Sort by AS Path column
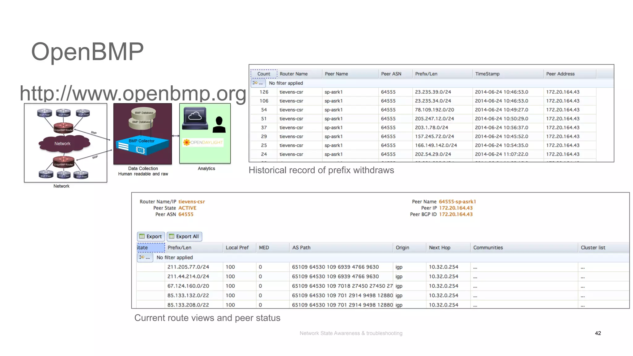 click(x=341, y=248)
